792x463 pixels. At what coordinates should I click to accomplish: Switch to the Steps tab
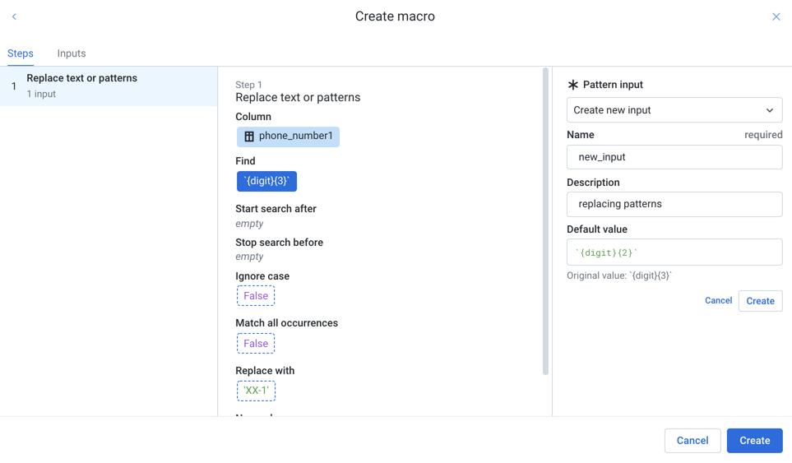(x=21, y=53)
